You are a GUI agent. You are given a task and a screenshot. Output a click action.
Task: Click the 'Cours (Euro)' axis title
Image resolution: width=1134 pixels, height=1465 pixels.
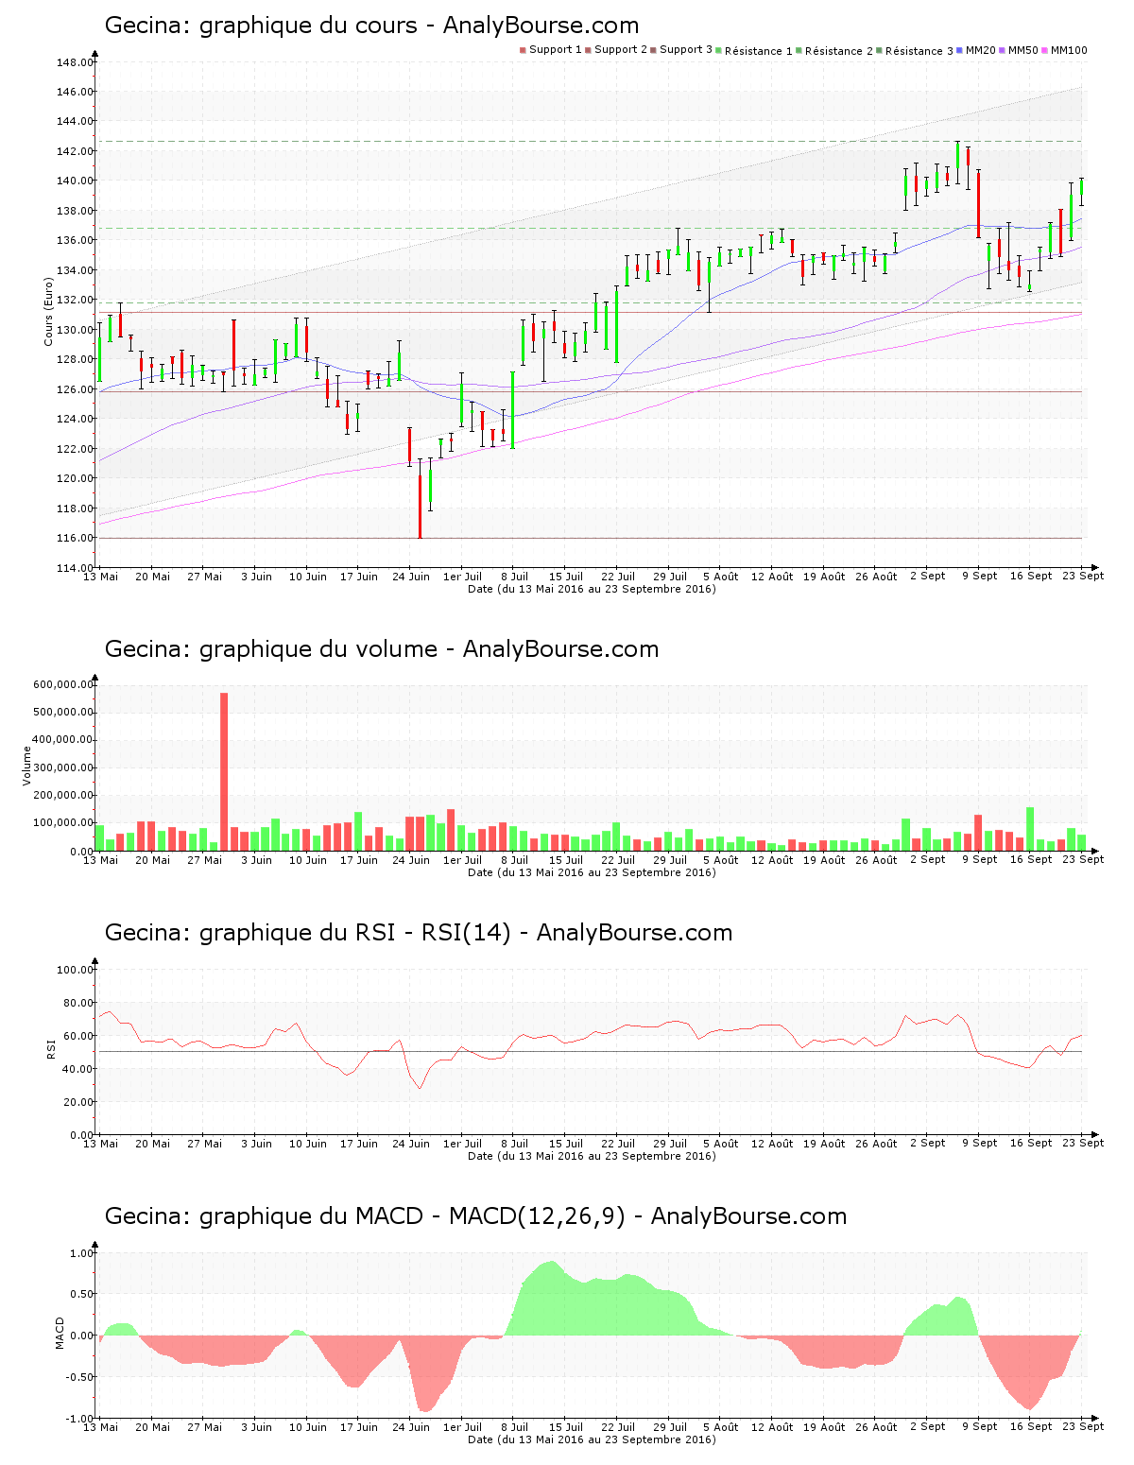click(x=48, y=311)
